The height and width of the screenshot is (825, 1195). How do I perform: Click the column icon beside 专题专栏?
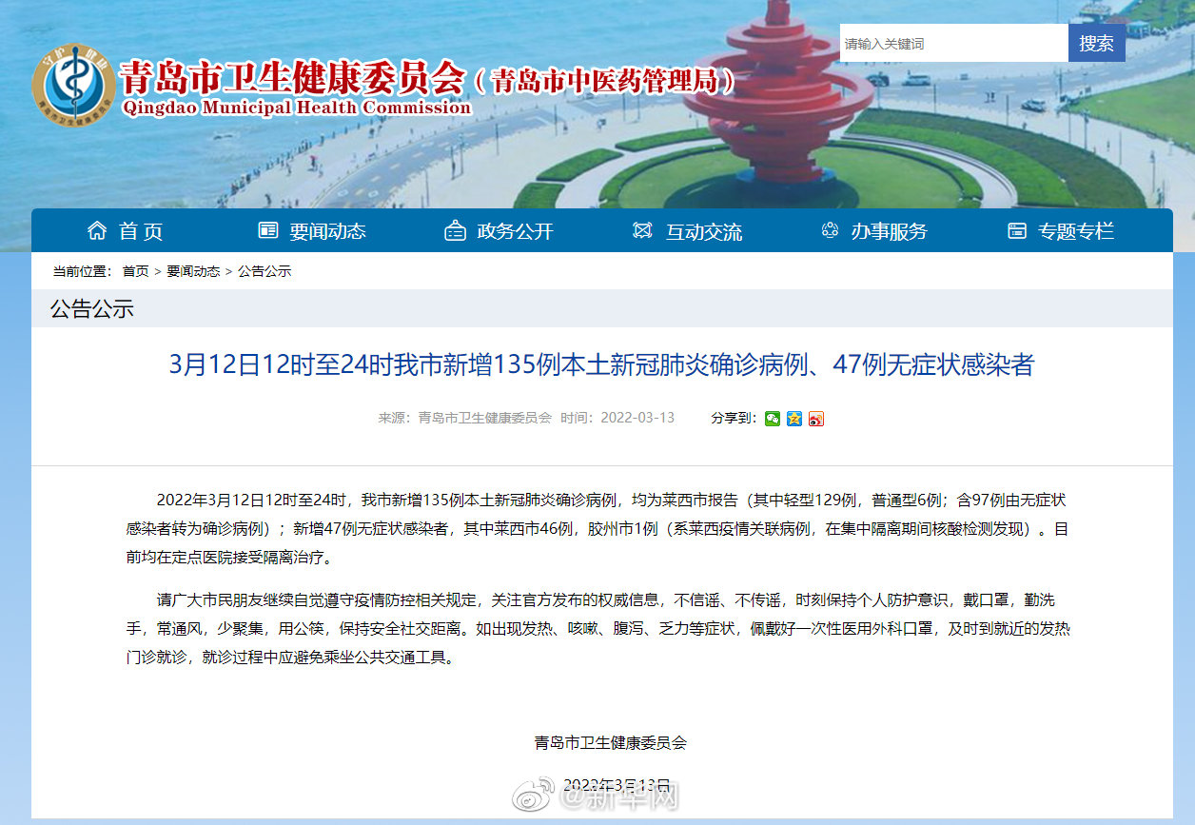[x=1017, y=230]
